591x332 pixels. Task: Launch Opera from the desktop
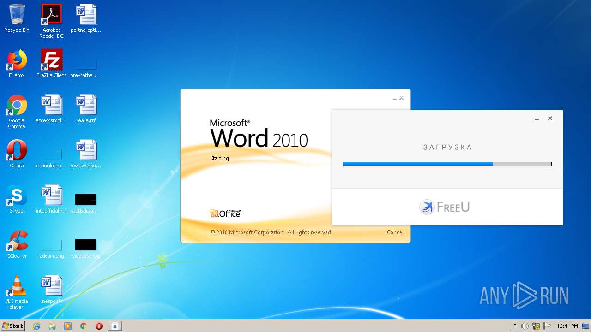(17, 154)
